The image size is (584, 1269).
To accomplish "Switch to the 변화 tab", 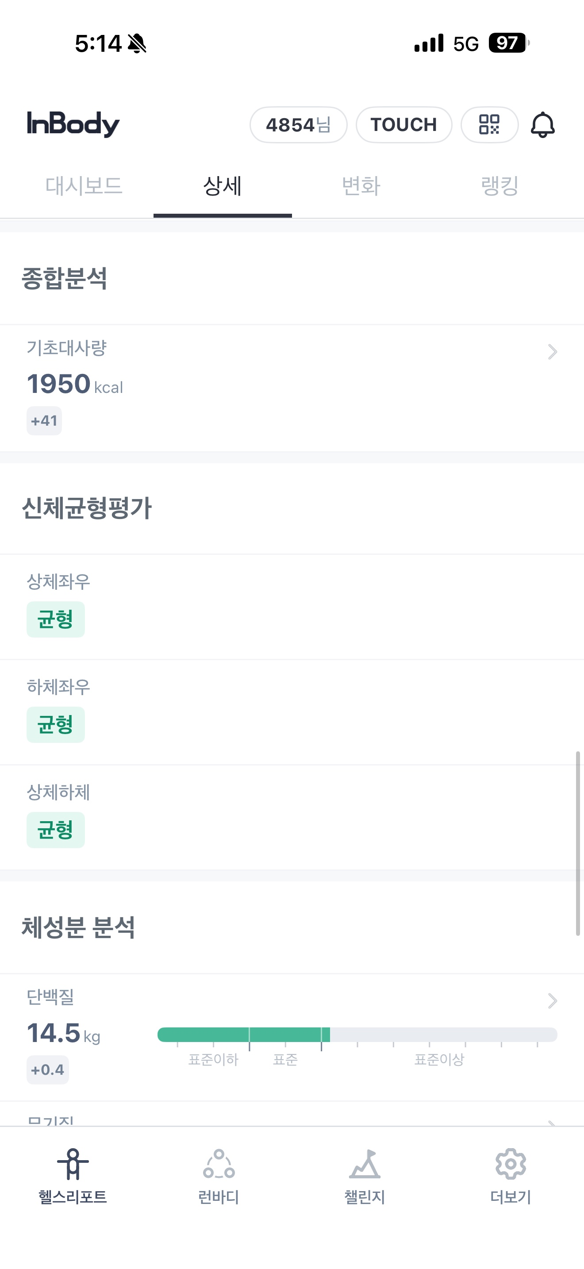I will (361, 186).
